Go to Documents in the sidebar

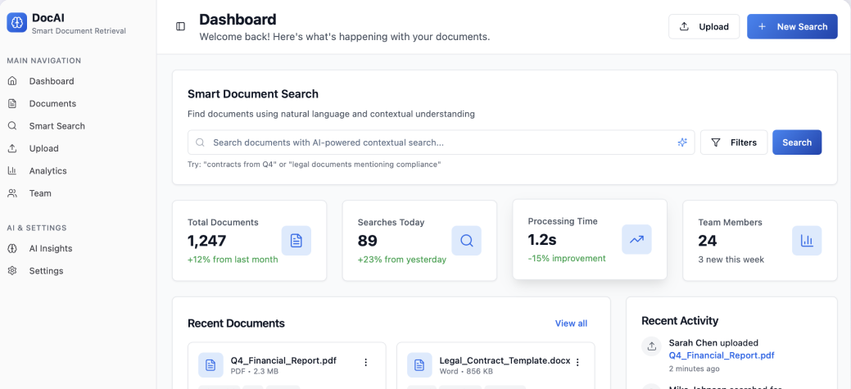click(x=52, y=103)
